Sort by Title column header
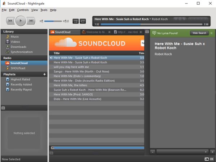216x162 pixels. 57,53
